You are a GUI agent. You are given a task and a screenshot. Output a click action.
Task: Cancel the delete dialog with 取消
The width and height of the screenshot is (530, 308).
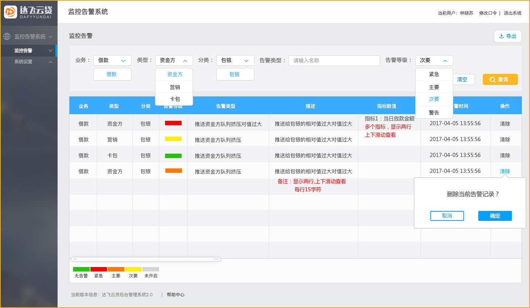(447, 216)
